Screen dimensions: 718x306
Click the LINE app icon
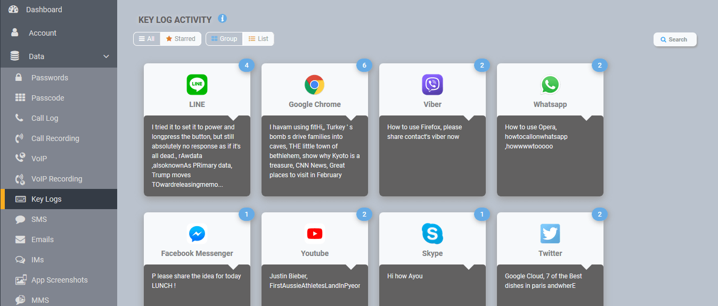click(197, 85)
